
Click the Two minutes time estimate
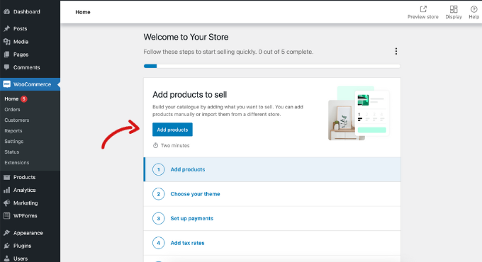175,146
